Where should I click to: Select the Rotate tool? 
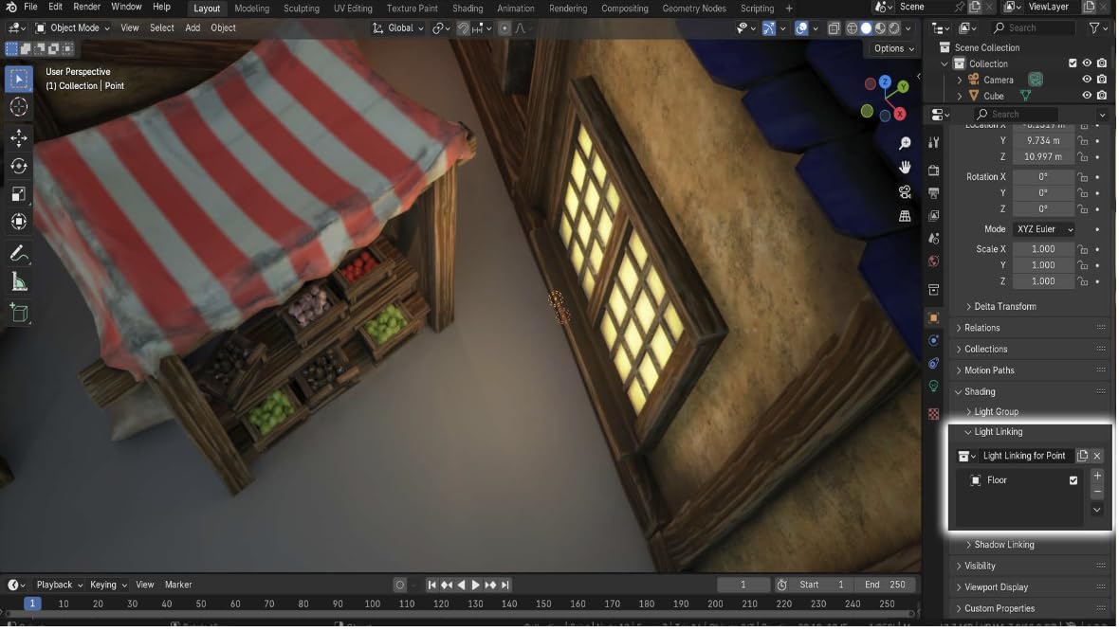[x=19, y=166]
